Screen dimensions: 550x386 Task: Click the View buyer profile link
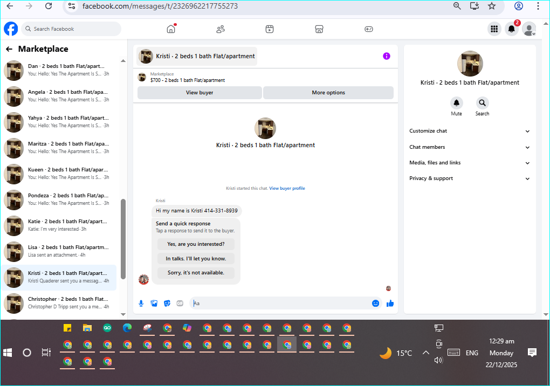point(287,188)
